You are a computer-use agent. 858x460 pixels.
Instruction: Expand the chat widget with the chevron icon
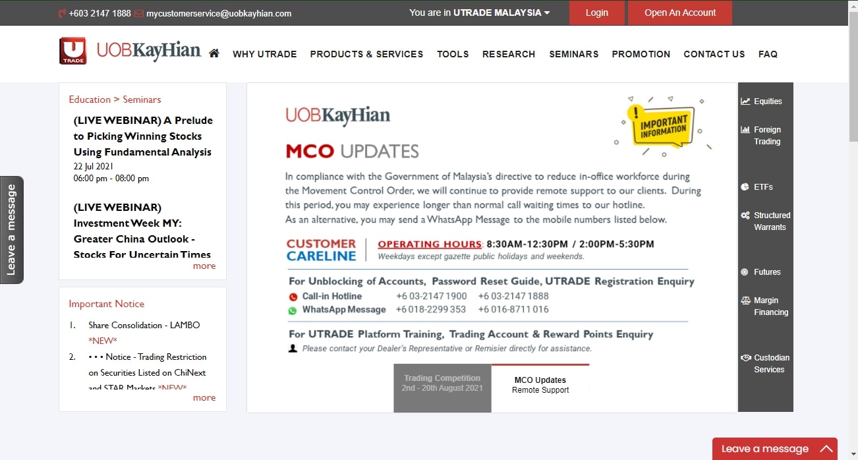[826, 449]
